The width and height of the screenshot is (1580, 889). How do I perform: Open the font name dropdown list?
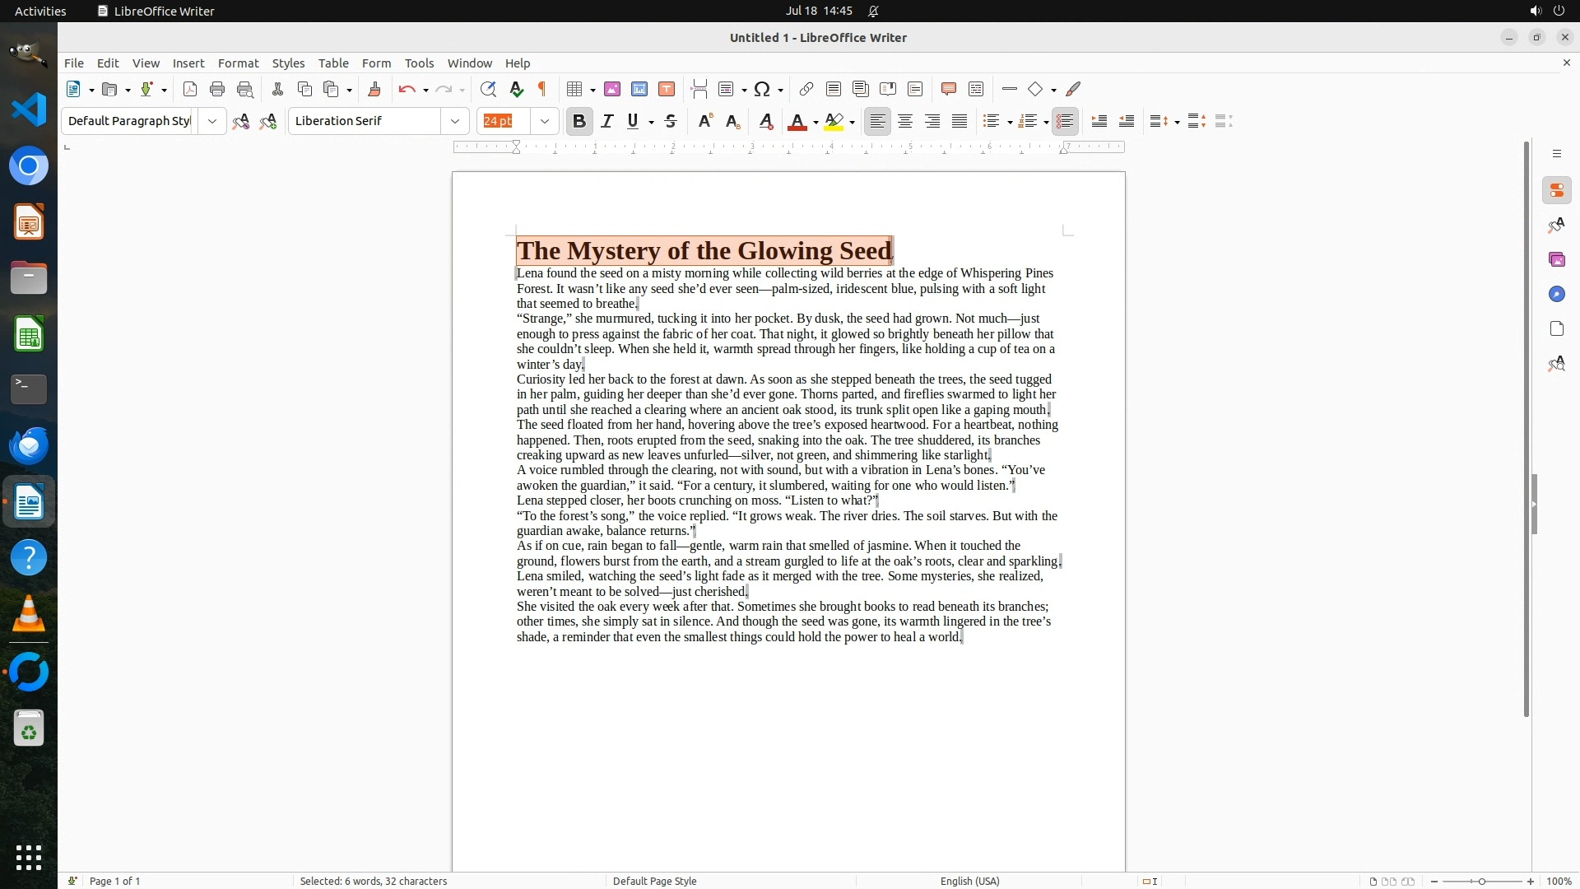tap(455, 122)
